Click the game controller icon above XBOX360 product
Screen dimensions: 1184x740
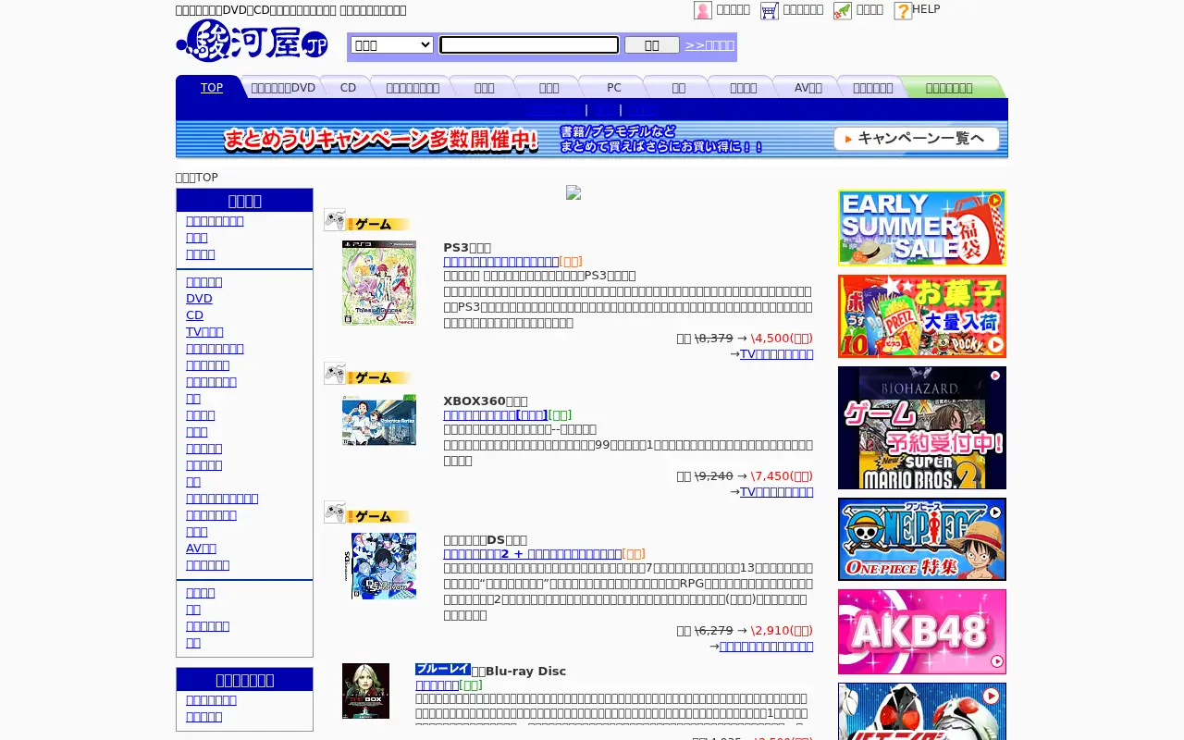(335, 374)
